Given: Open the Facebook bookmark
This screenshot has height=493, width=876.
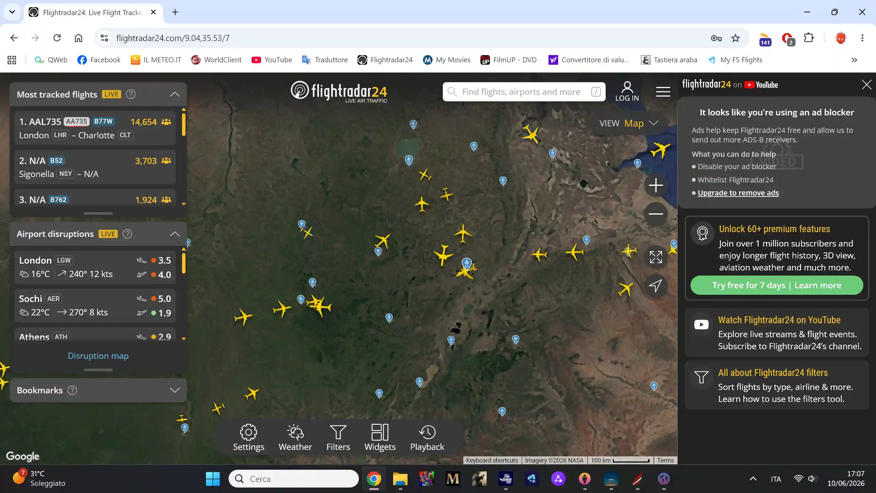Looking at the screenshot, I should pyautogui.click(x=99, y=60).
